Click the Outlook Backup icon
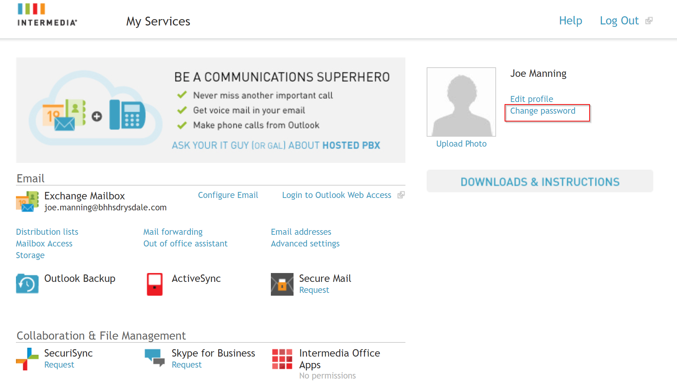 point(27,284)
